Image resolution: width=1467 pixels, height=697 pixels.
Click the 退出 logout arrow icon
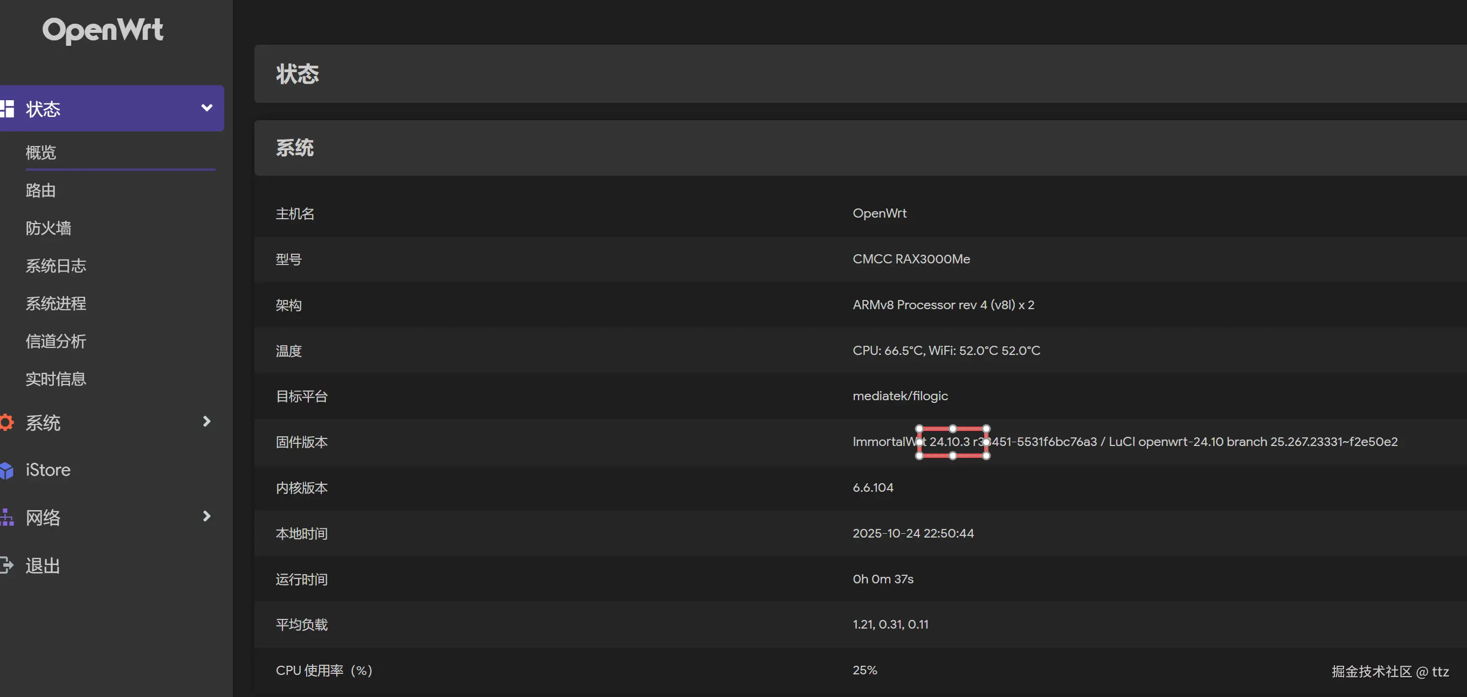point(6,565)
